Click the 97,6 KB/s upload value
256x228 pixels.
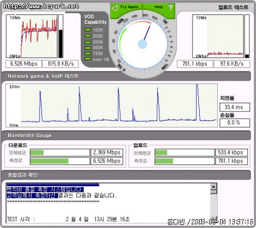pyautogui.click(x=232, y=64)
